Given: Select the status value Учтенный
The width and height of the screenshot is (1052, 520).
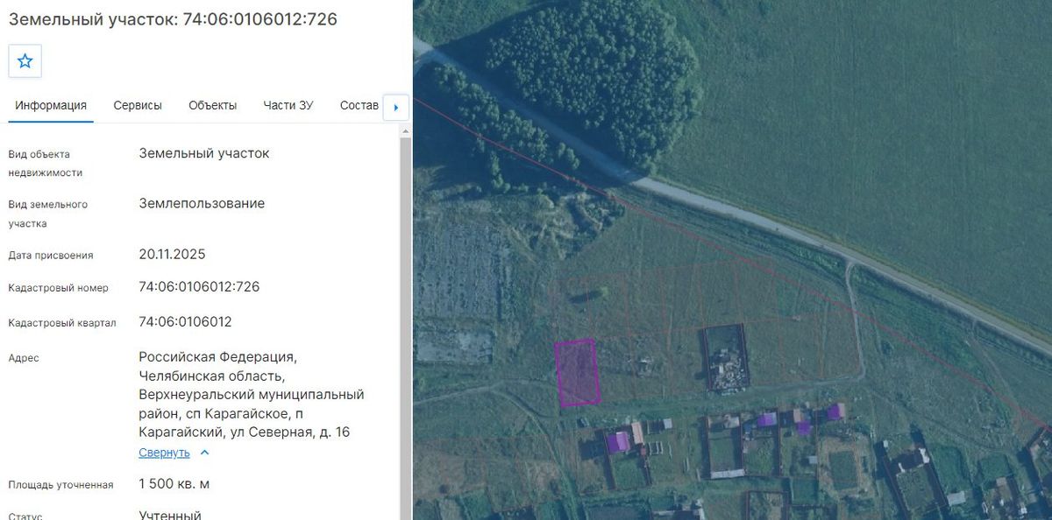Looking at the screenshot, I should click(170, 515).
